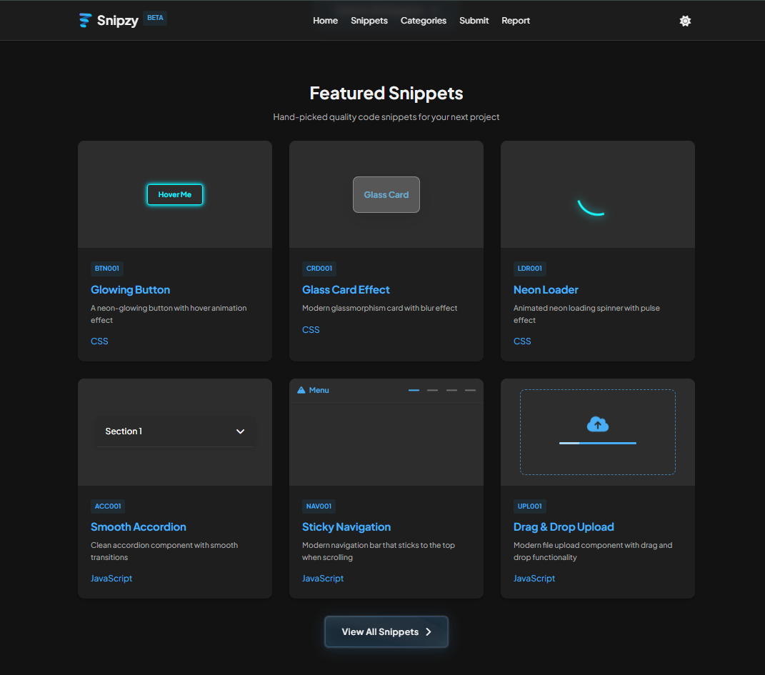The height and width of the screenshot is (675, 765).
Task: Open the Home nav item
Action: pos(326,21)
